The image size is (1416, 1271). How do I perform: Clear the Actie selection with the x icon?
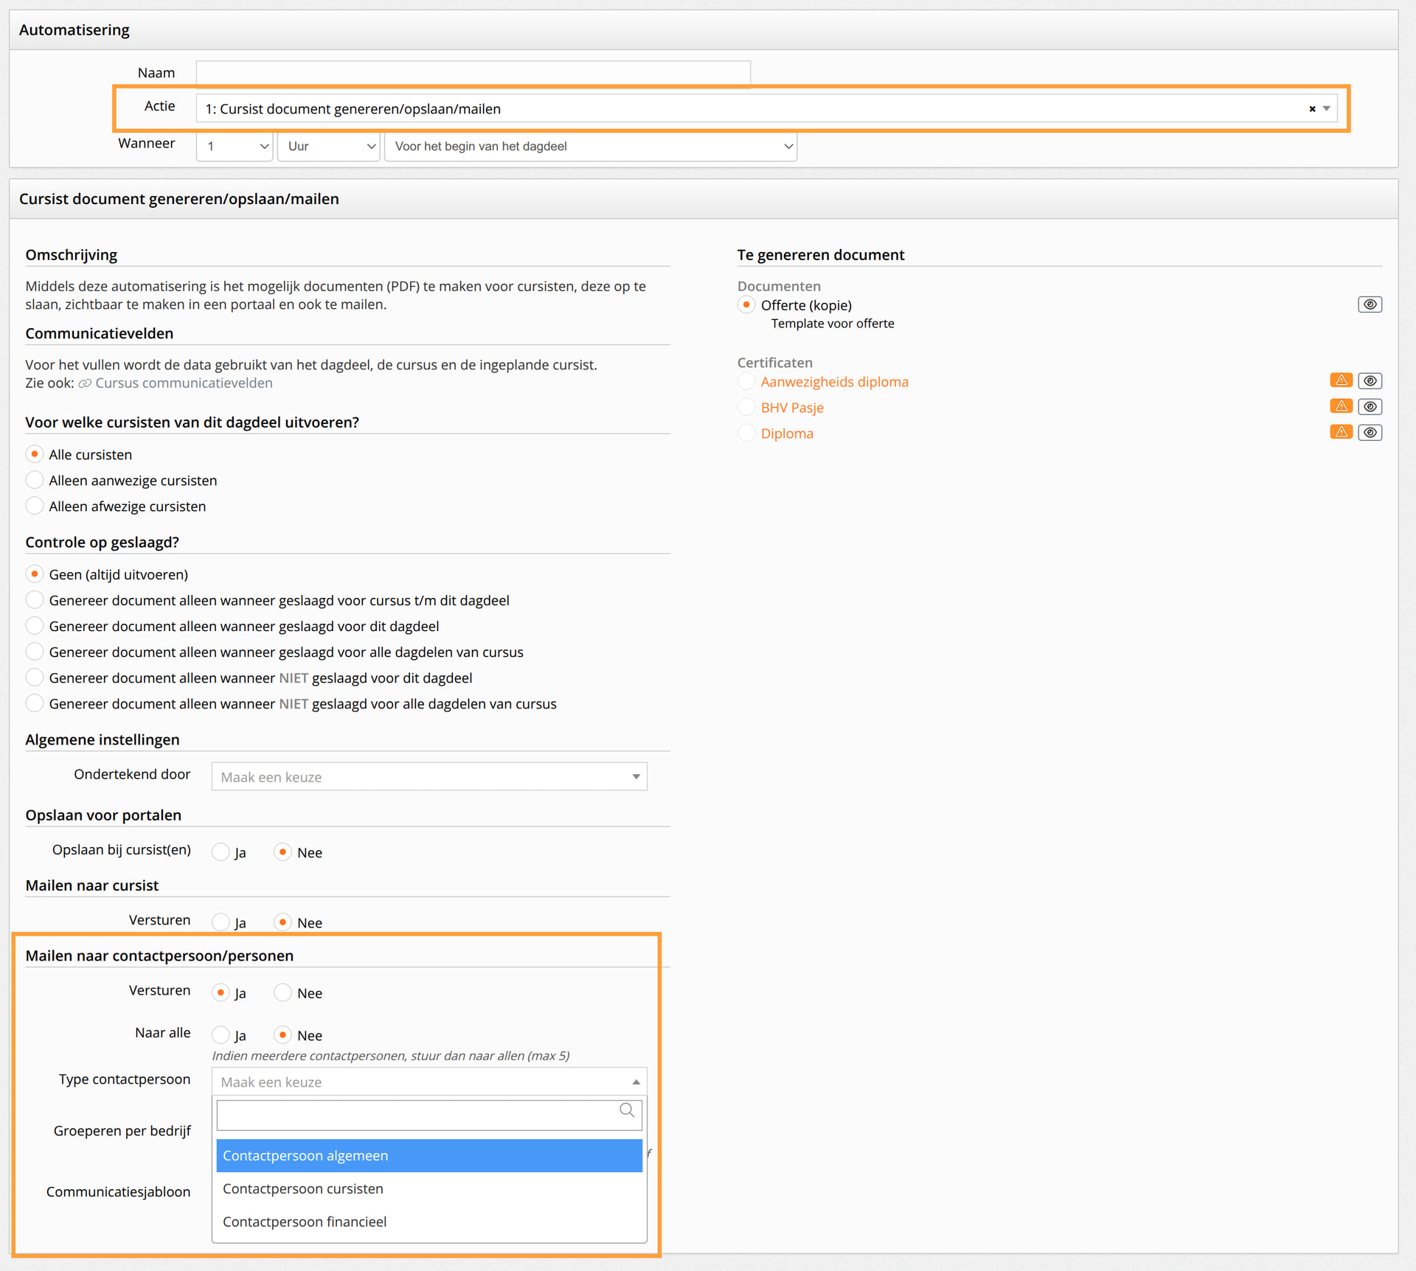pyautogui.click(x=1312, y=109)
